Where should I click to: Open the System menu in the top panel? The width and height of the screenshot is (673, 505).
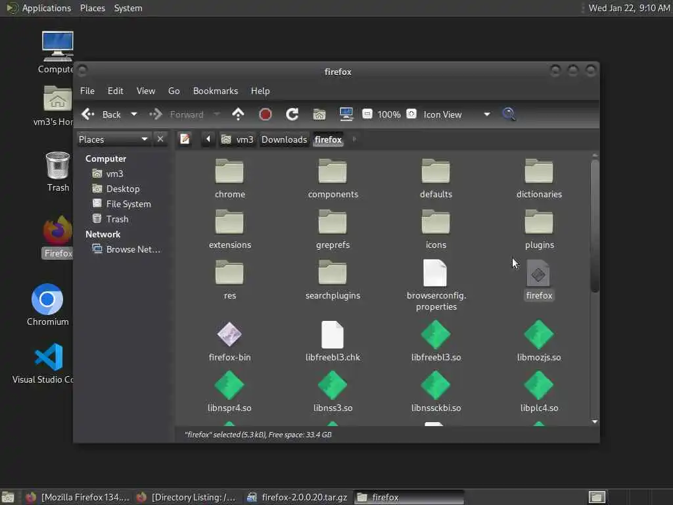[128, 8]
